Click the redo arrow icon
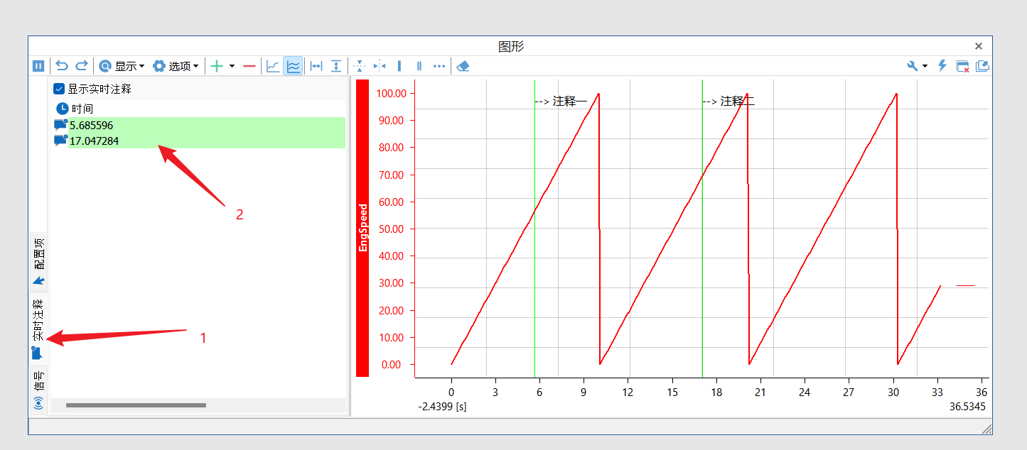The height and width of the screenshot is (450, 1027). click(x=81, y=66)
